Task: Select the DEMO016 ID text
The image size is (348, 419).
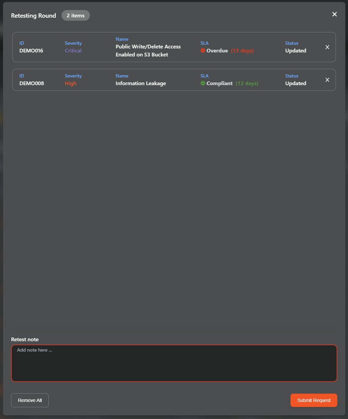Action: (x=31, y=51)
